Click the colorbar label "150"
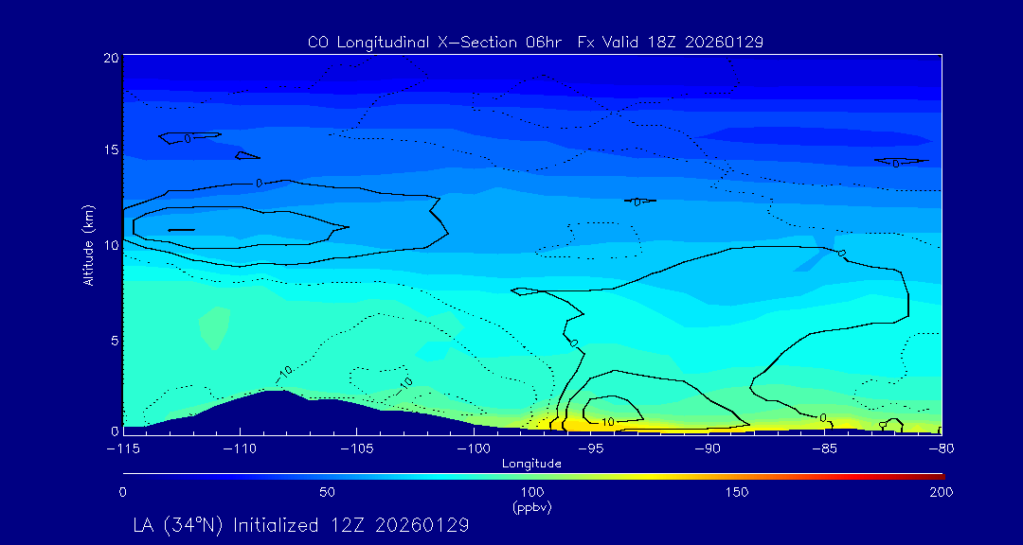 [x=737, y=492]
